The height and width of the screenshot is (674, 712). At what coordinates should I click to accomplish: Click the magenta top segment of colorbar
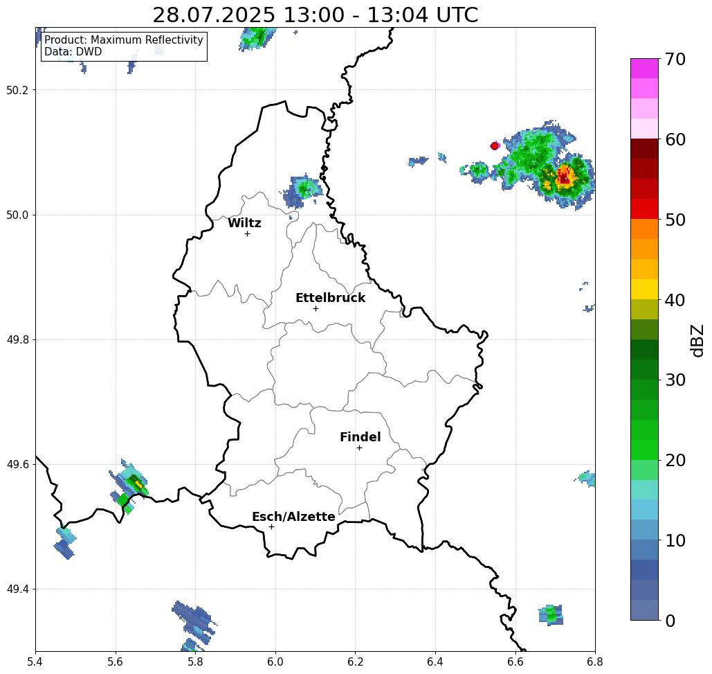pos(644,69)
